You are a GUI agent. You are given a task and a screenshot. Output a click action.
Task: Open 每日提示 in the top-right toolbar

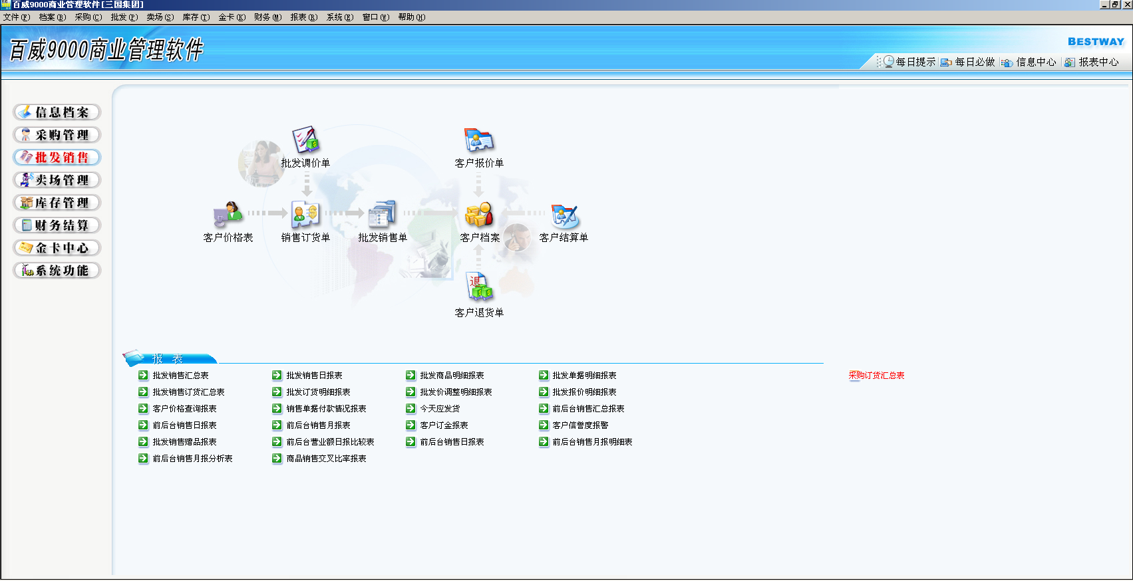(909, 62)
